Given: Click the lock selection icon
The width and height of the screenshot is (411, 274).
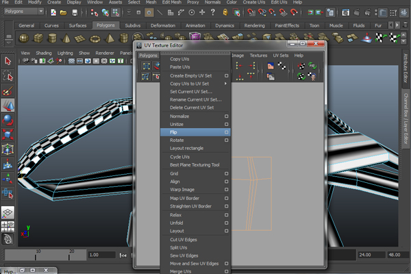Looking at the screenshot, I should pyautogui.click(x=225, y=12).
